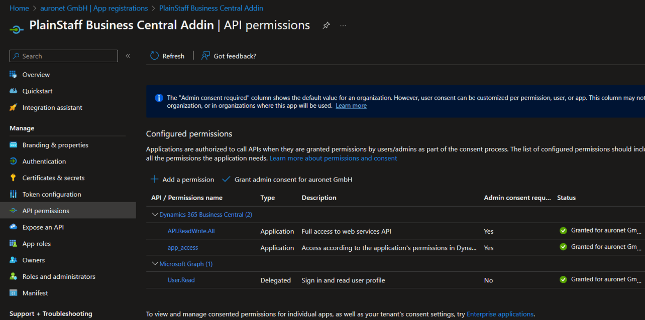Click Learn more link in info banner
Screen dimensions: 645x320
[351, 106]
